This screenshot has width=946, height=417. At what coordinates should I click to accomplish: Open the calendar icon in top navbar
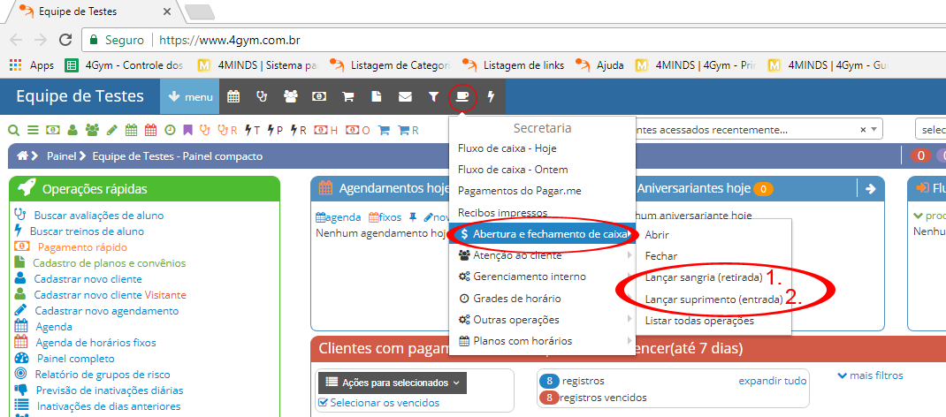(x=233, y=96)
